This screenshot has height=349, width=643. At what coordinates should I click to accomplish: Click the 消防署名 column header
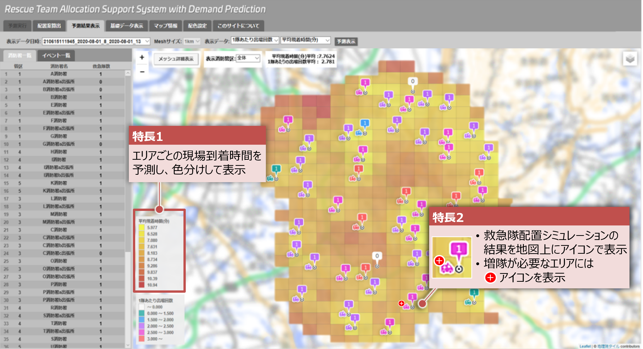59,66
